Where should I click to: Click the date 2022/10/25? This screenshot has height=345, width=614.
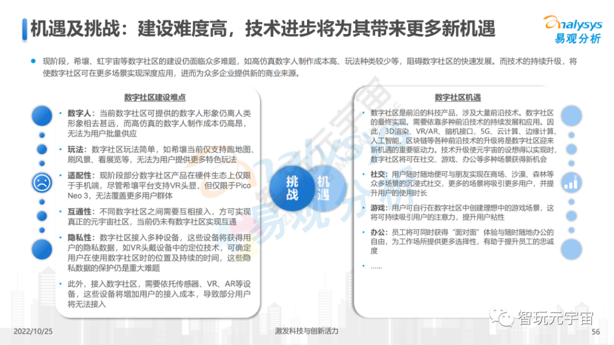pos(33,331)
